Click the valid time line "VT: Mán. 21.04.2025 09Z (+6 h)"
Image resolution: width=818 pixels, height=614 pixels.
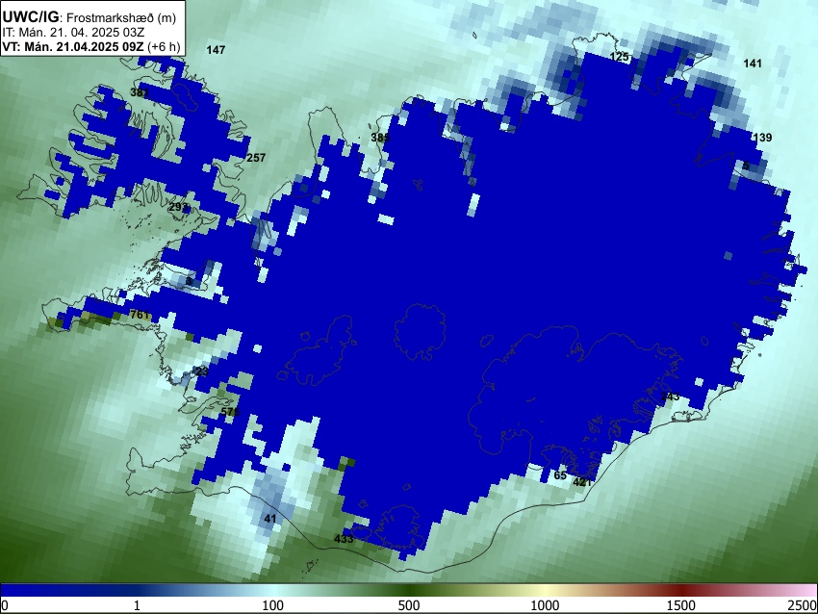pyautogui.click(x=91, y=46)
